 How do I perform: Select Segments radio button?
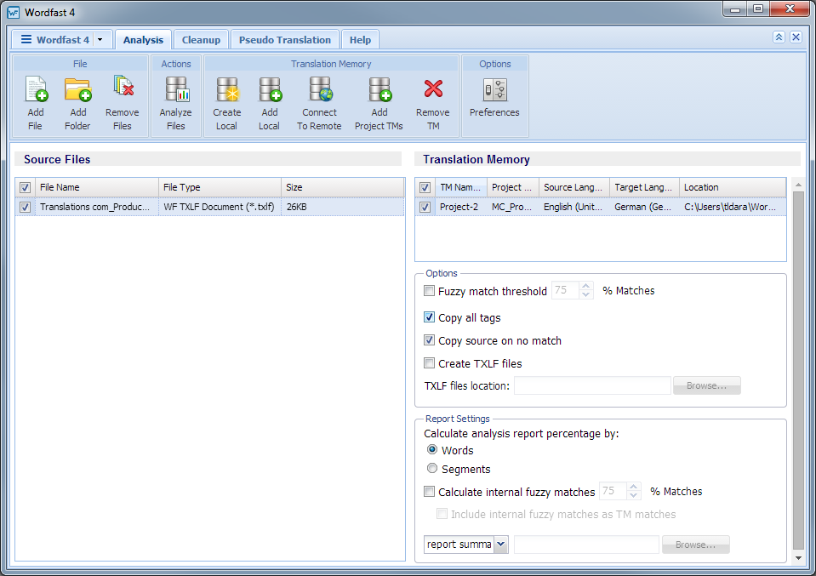pyautogui.click(x=432, y=468)
